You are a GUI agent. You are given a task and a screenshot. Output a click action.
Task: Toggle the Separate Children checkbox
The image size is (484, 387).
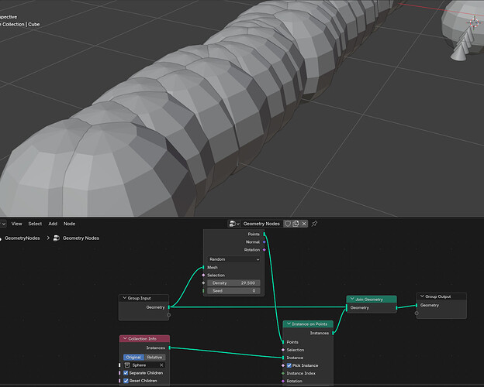pos(126,373)
